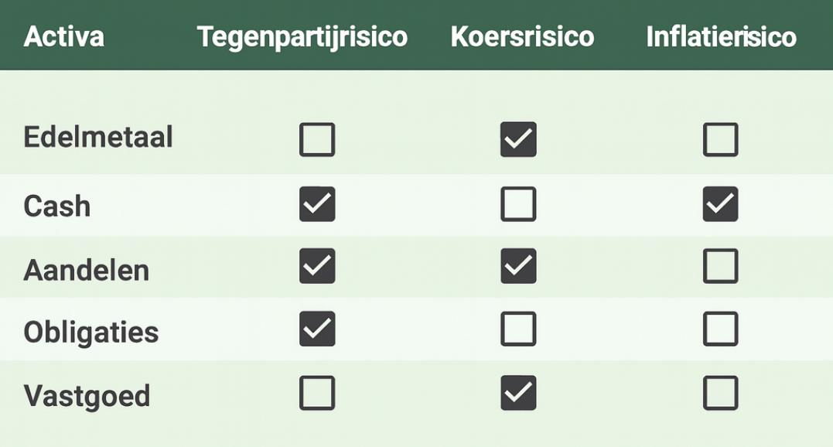Click the Activa column header
833x447 pixels.
(x=64, y=36)
